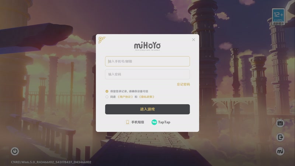Click the power icon in the bottom-left corner
The image size is (295, 166).
point(15,151)
